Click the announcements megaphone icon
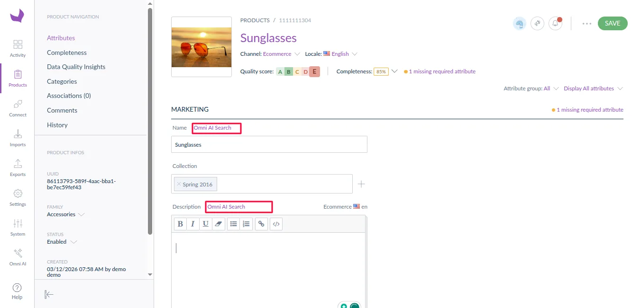Screen dimensions: 641x308 pos(537,23)
